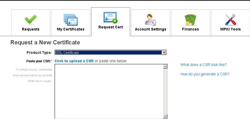Open 'What does a CSR look like?' link

tap(203, 65)
